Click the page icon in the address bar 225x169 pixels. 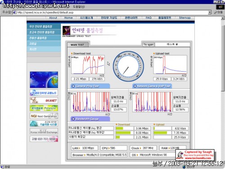15,12
